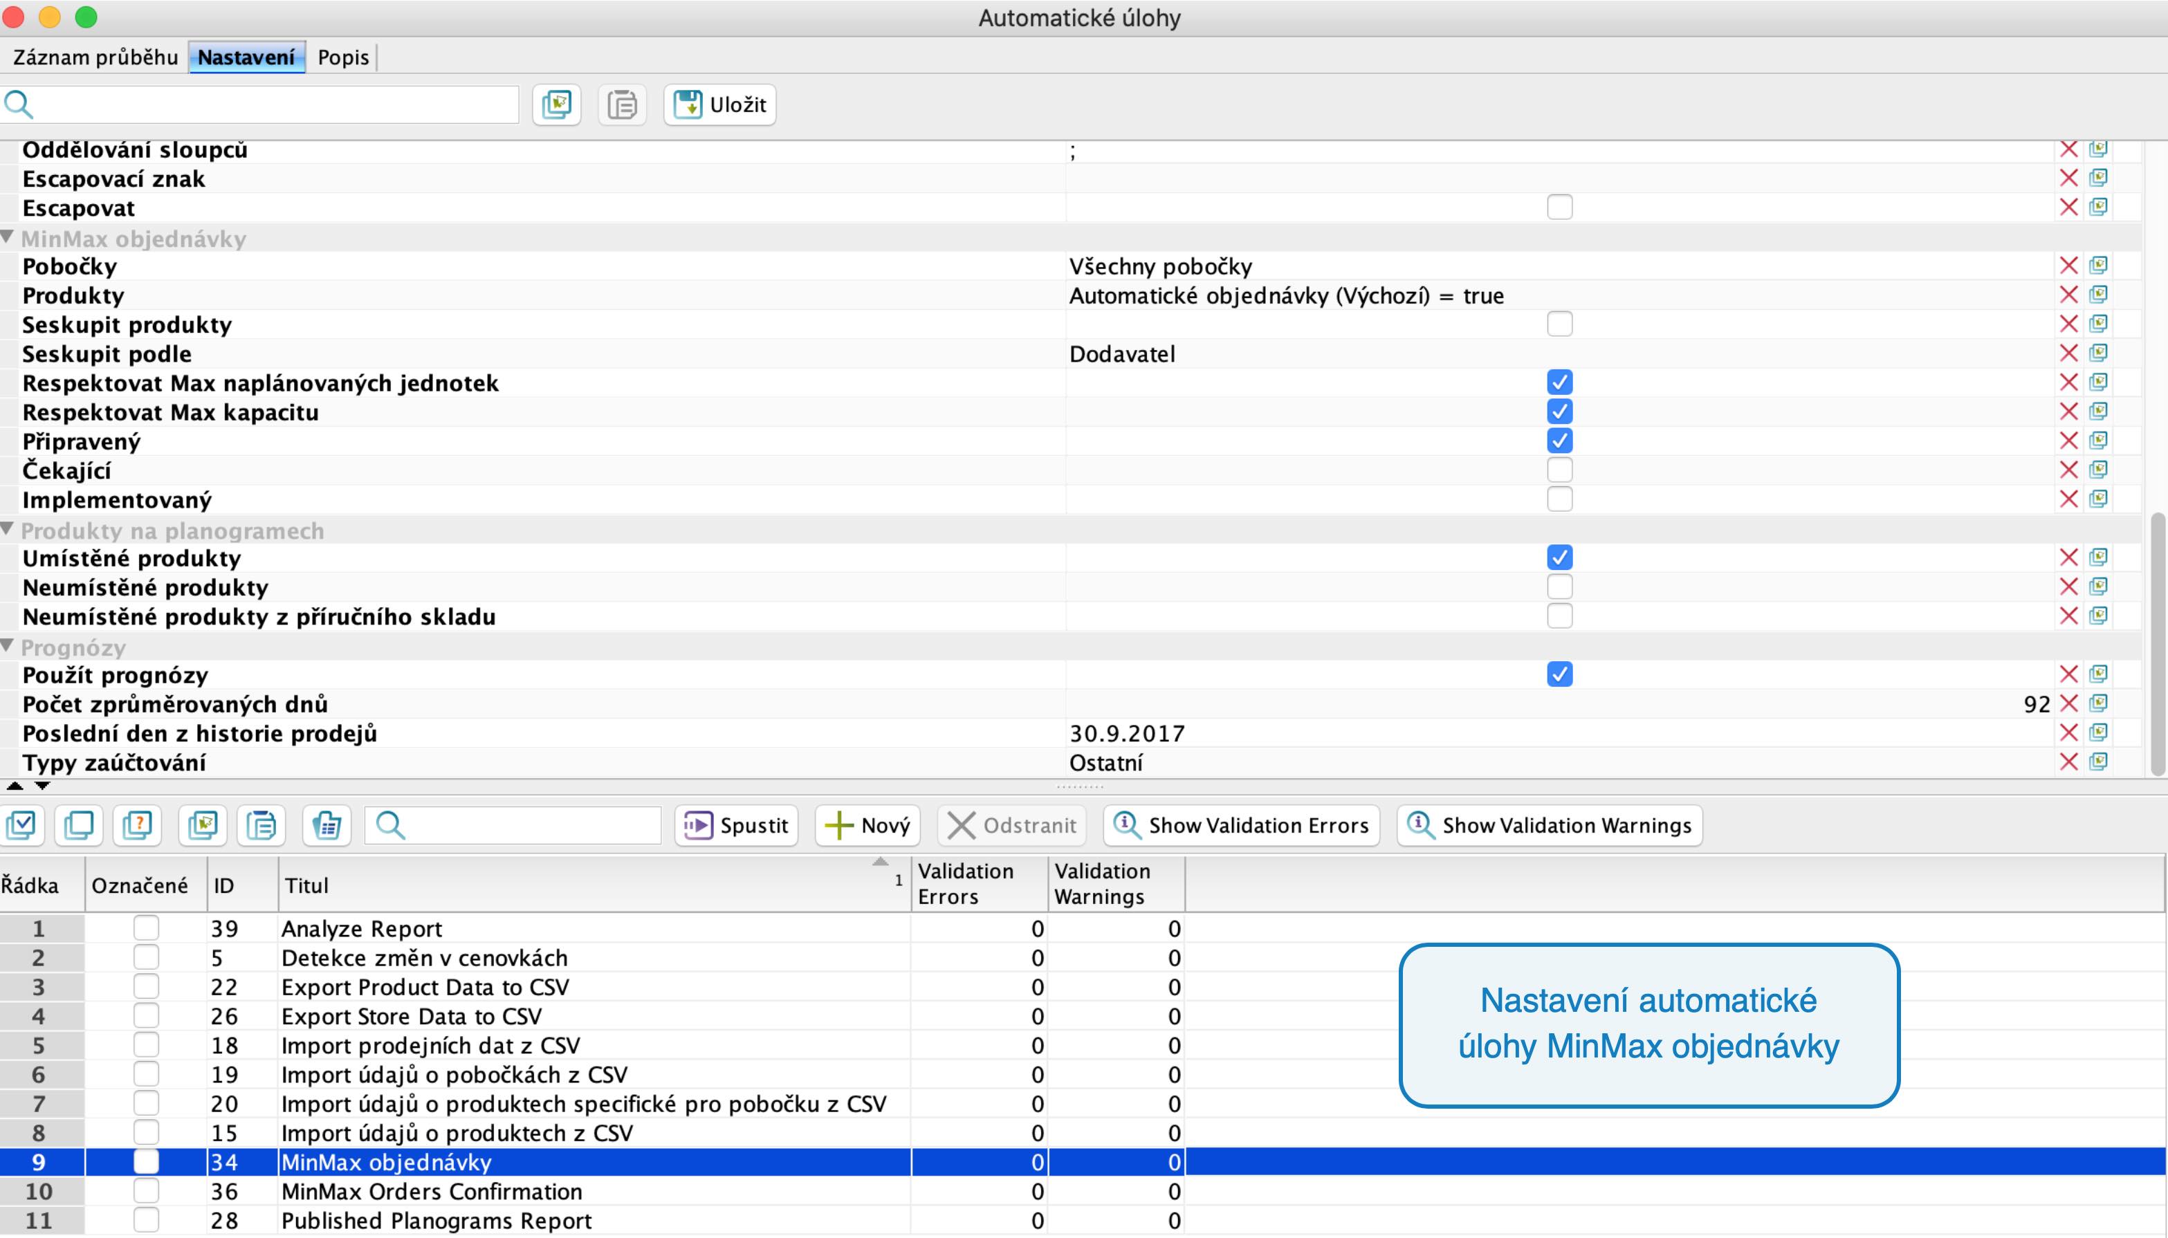The height and width of the screenshot is (1238, 2168).
Task: Click the copy settings icon beside top search
Action: point(557,104)
